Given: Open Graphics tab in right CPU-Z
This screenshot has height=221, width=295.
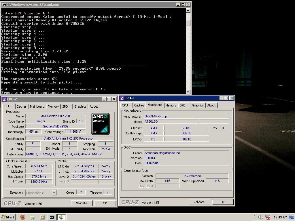Looking at the screenshot, I should coord(198,105).
